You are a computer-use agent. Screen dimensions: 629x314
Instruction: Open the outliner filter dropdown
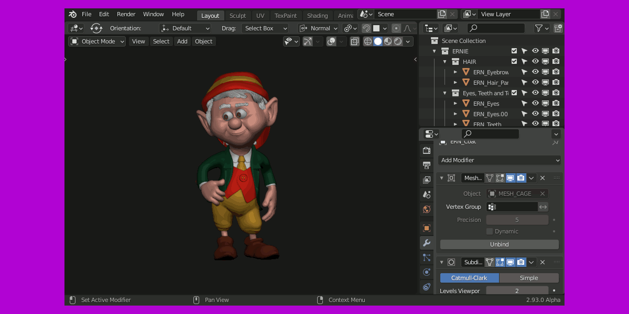tap(542, 28)
